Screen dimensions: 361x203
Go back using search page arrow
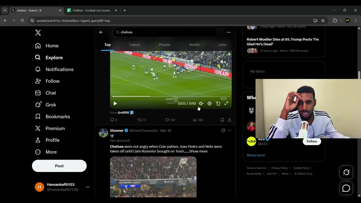(x=101, y=32)
